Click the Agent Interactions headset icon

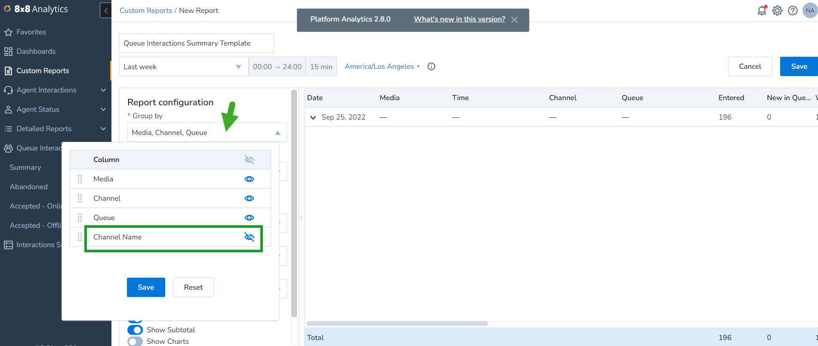(8, 90)
